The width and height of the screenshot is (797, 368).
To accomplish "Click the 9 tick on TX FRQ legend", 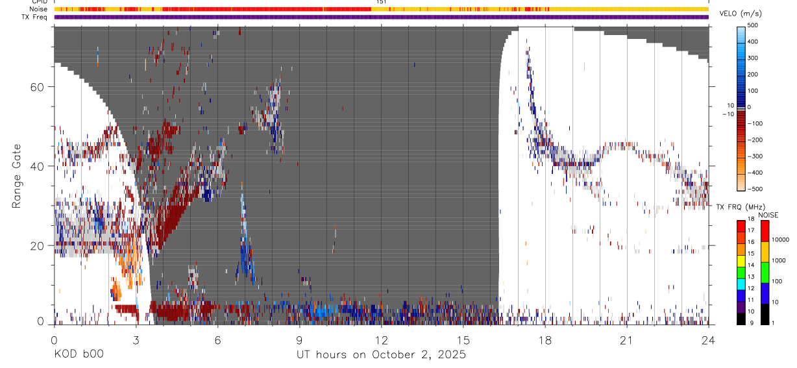I will (752, 322).
